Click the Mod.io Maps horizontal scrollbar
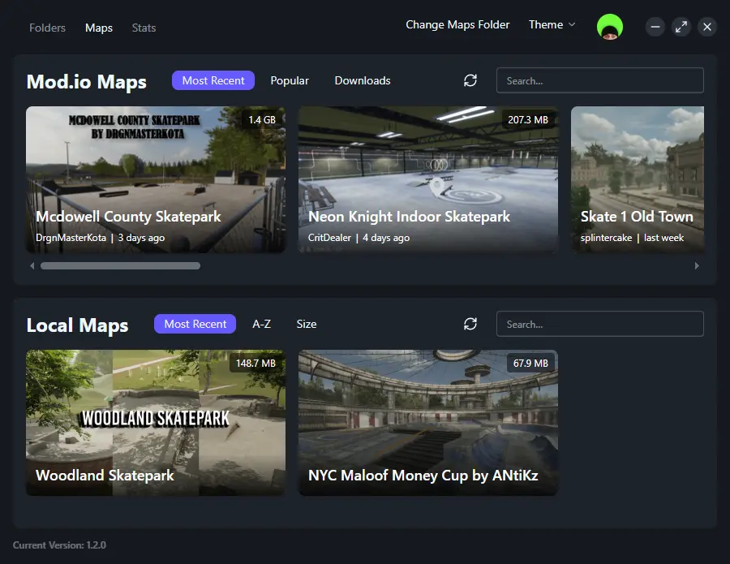730x564 pixels. tap(120, 265)
